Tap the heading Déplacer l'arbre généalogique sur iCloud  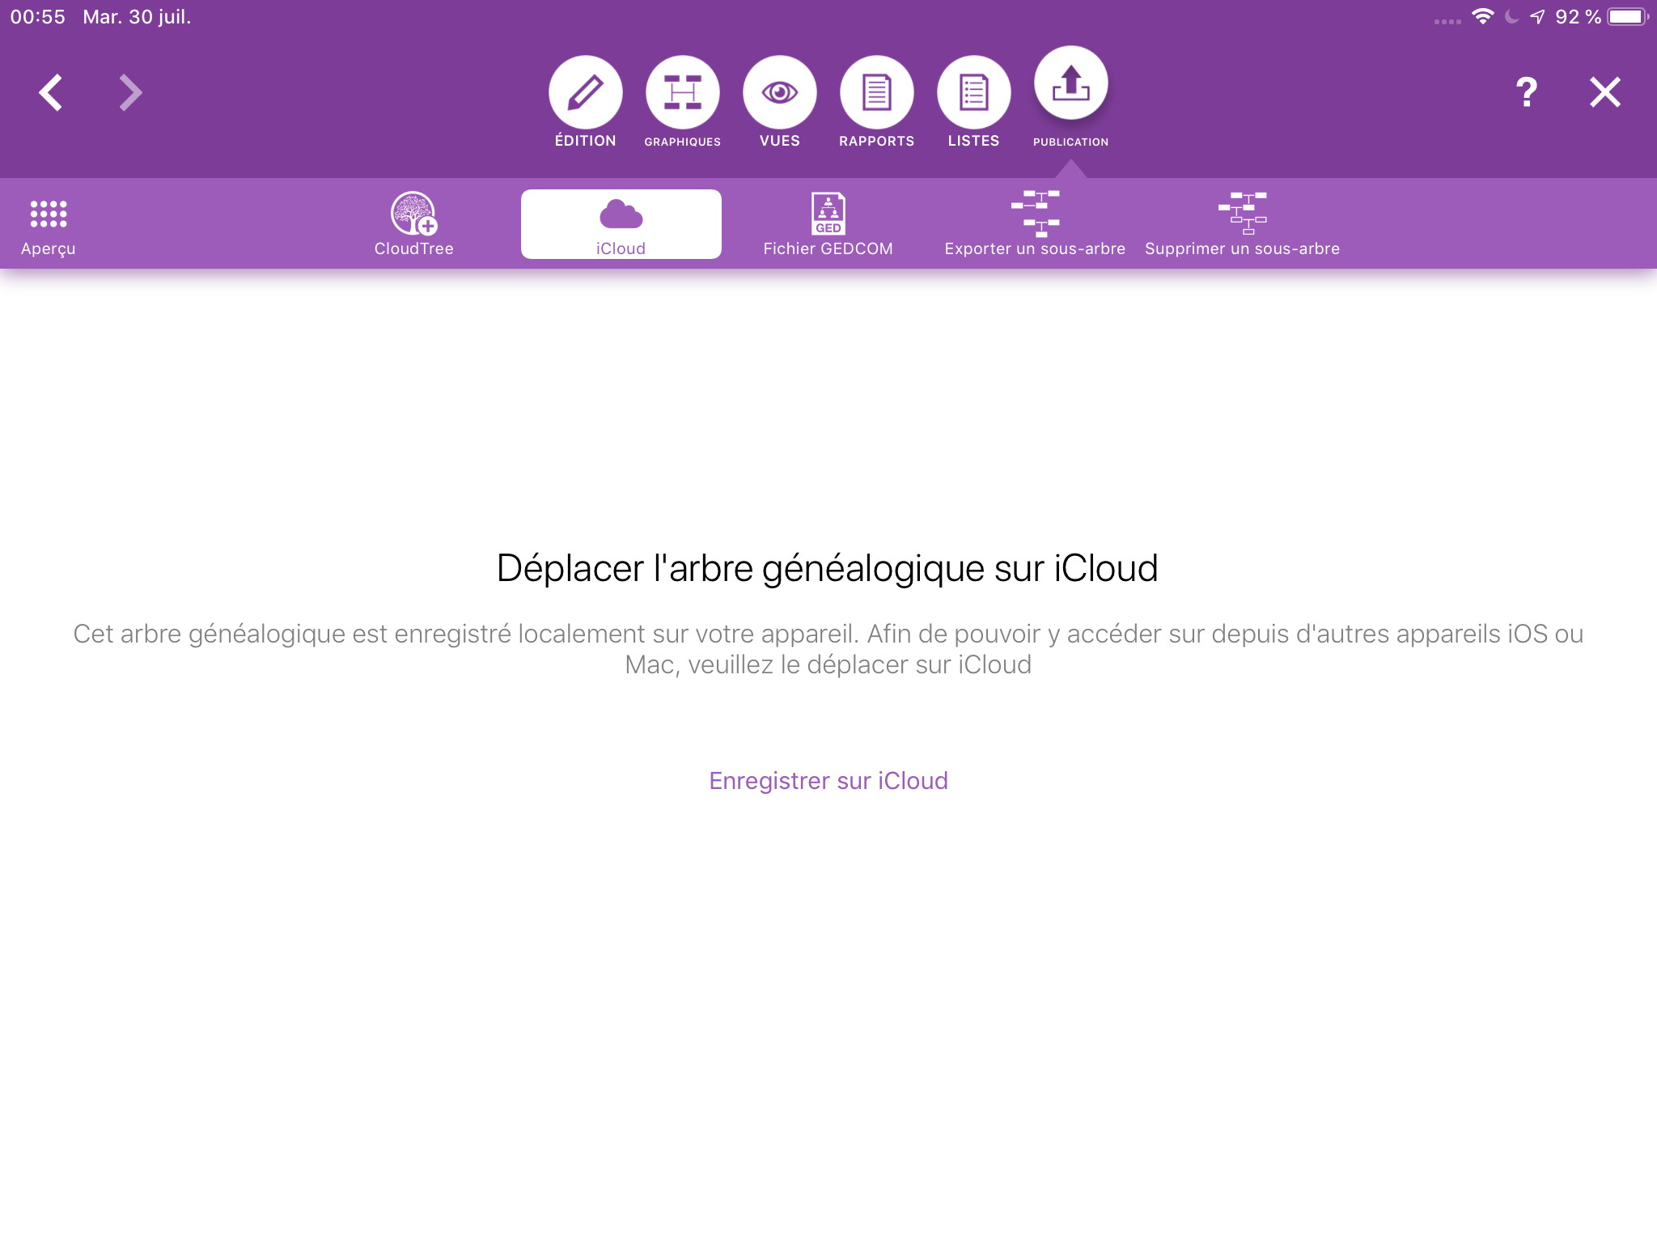pyautogui.click(x=828, y=568)
